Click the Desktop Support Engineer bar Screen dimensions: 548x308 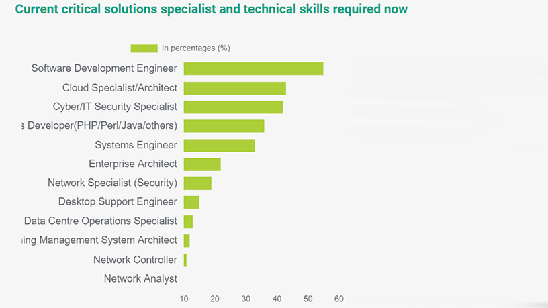click(x=191, y=203)
